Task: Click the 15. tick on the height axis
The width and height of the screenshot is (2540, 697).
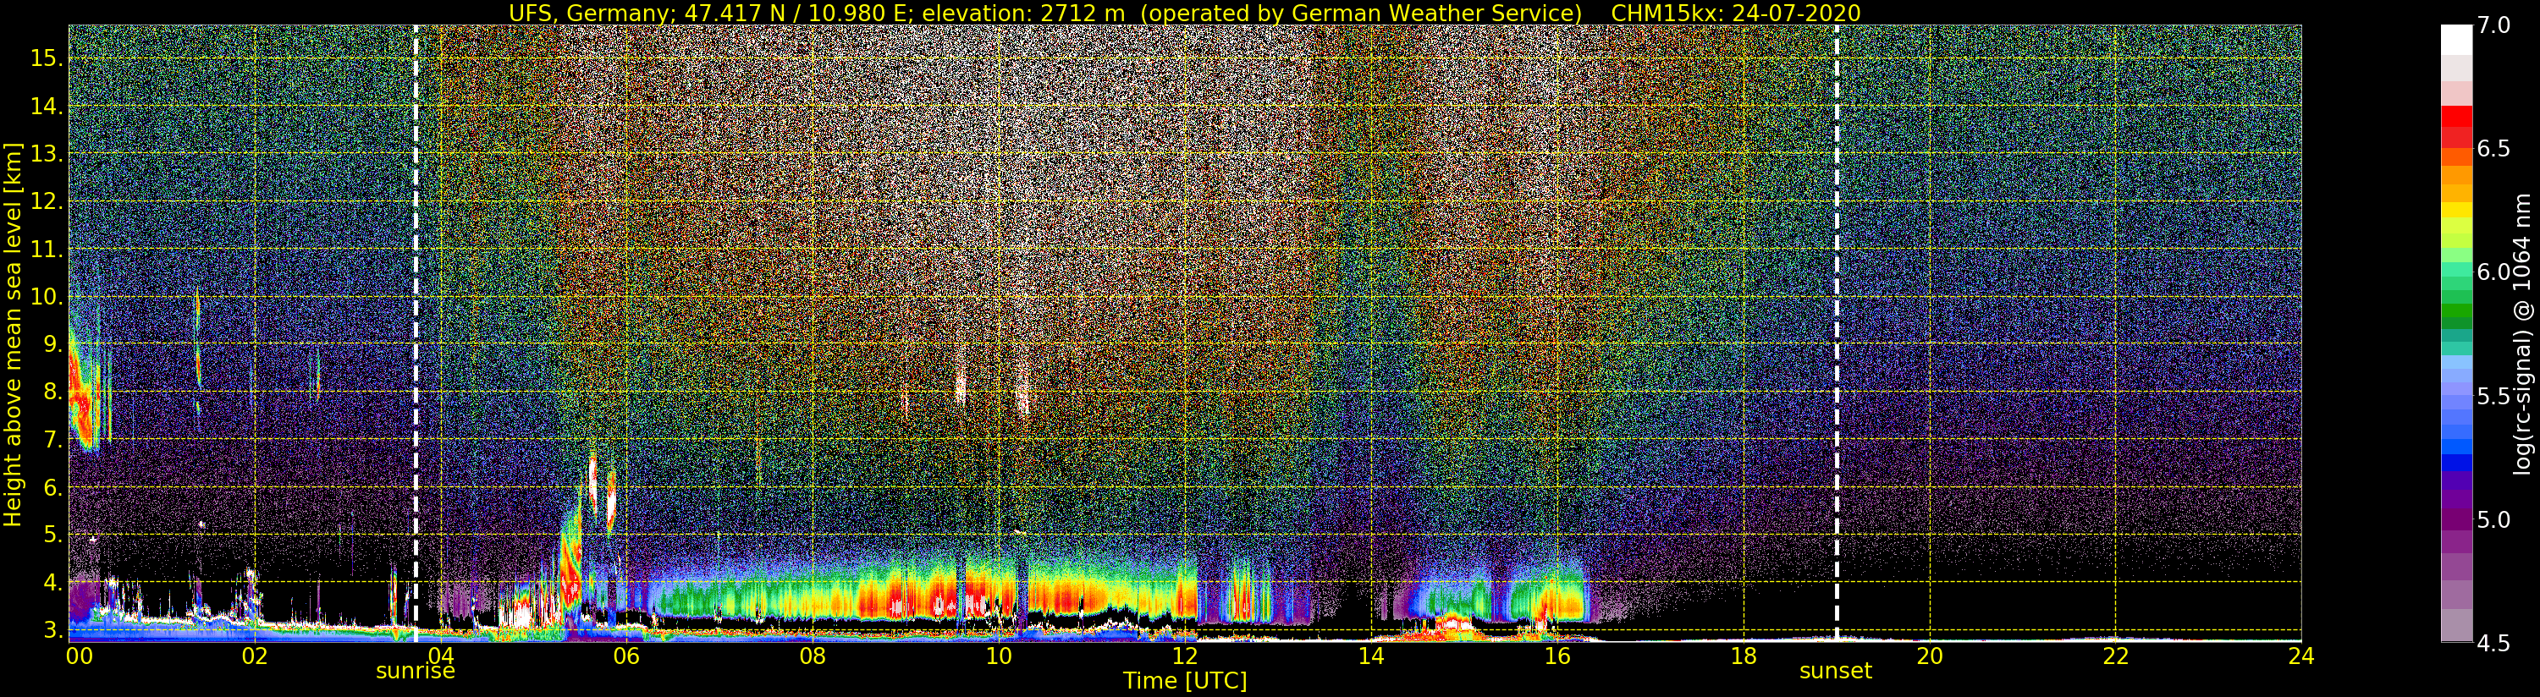Action: pyautogui.click(x=47, y=58)
